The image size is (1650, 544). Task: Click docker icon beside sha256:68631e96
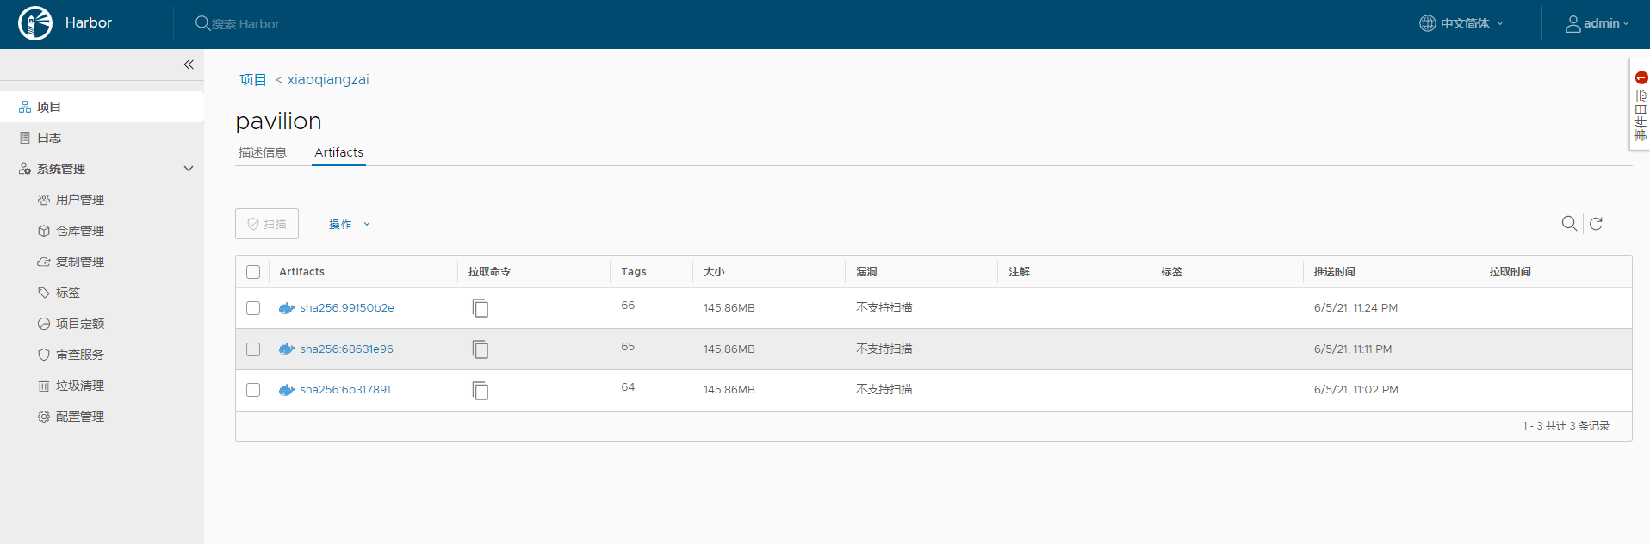click(x=287, y=349)
